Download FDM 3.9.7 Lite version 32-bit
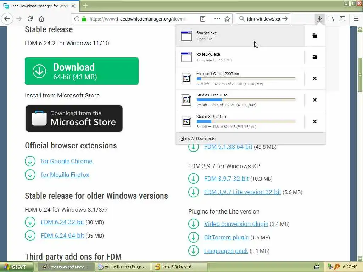The image size is (363, 272). [x=242, y=192]
